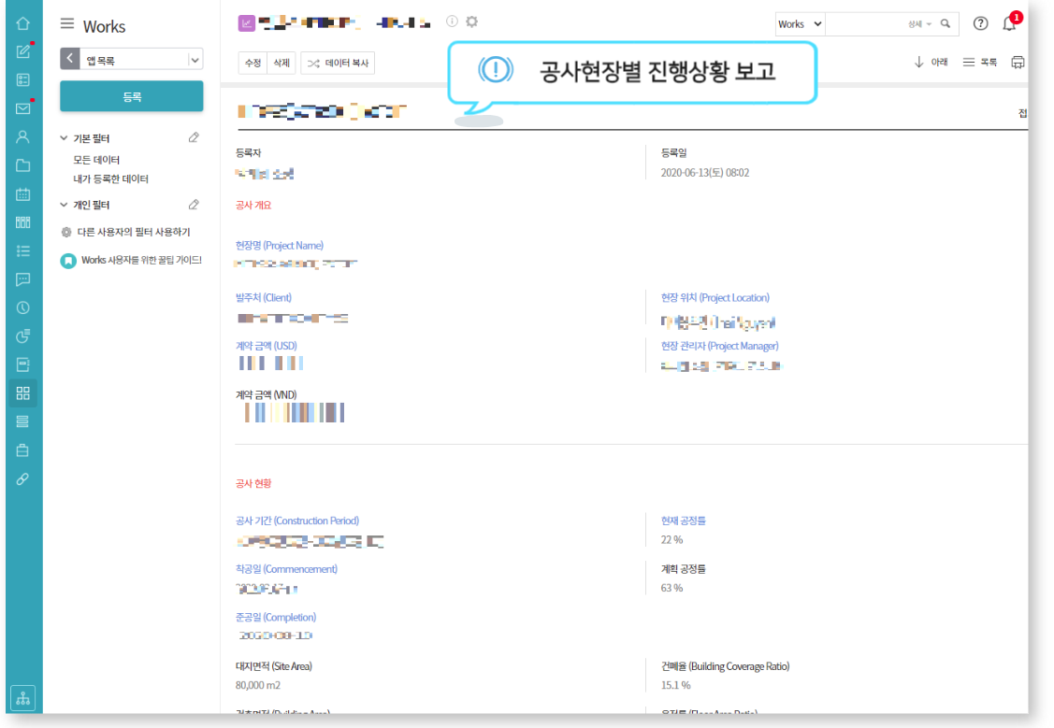Open the Contacts person icon
This screenshot has height=728, width=1054.
[x=22, y=137]
